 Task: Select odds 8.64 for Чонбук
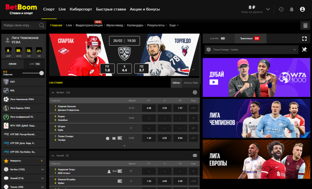pyautogui.click(x=180, y=138)
